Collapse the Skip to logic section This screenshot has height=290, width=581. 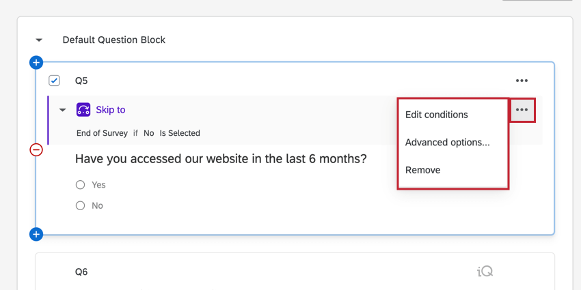click(x=63, y=110)
